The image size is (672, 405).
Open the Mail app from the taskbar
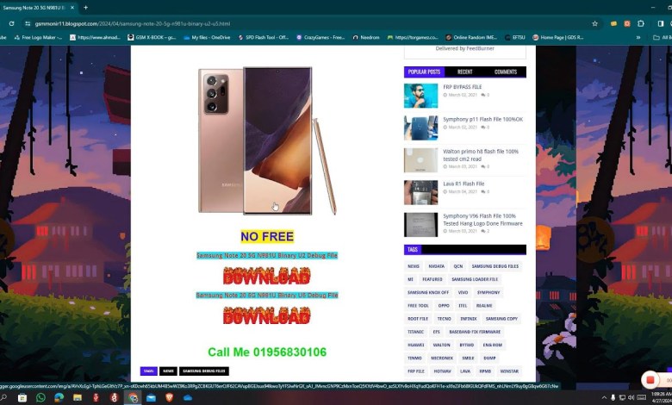point(151,398)
